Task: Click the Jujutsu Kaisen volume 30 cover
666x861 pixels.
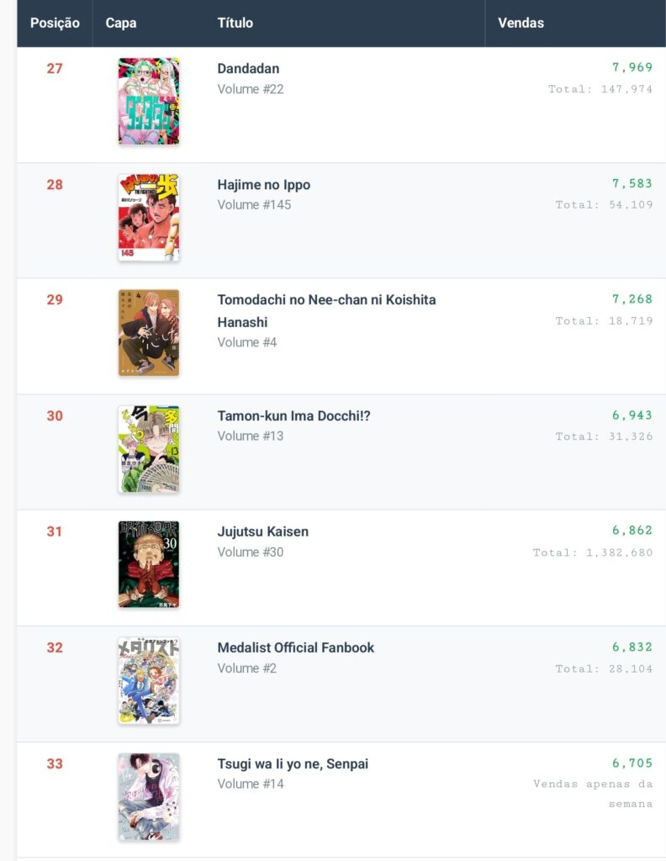Action: [149, 564]
